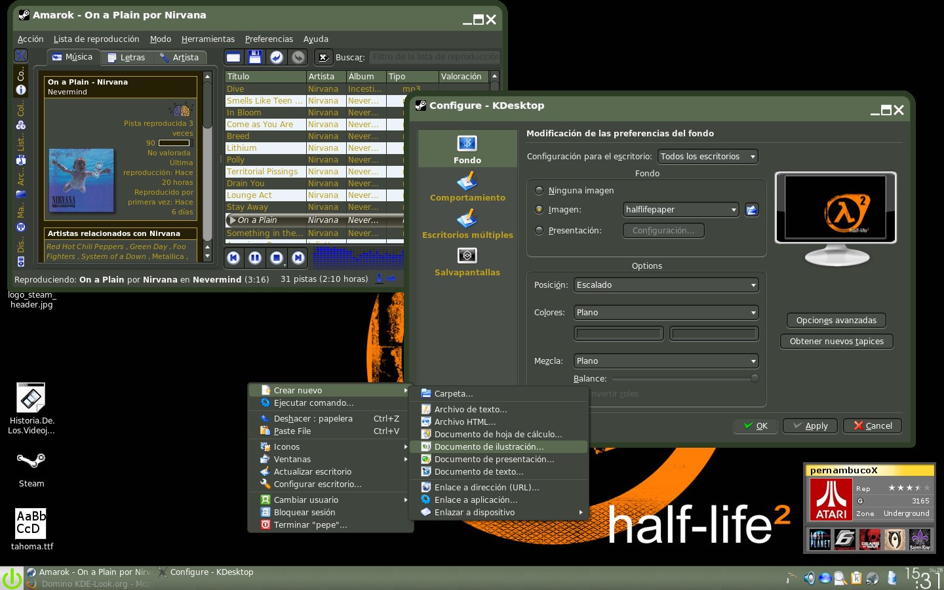Click the magnifier search tray icon
Viewport: 944px width, 590px height.
point(840,578)
